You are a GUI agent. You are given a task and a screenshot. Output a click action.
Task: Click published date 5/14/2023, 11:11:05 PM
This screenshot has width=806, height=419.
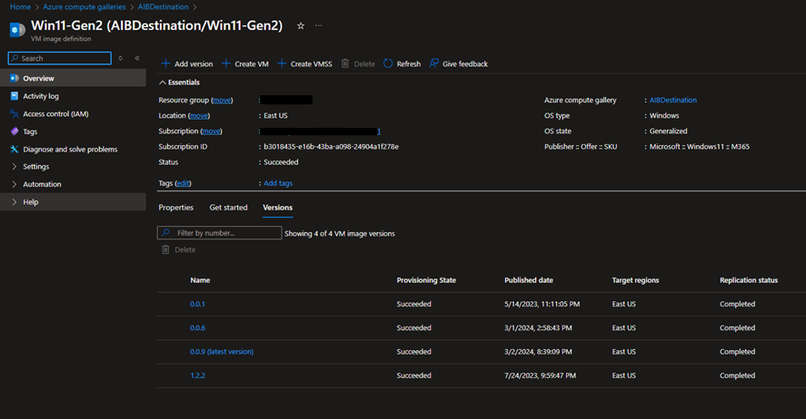[542, 304]
